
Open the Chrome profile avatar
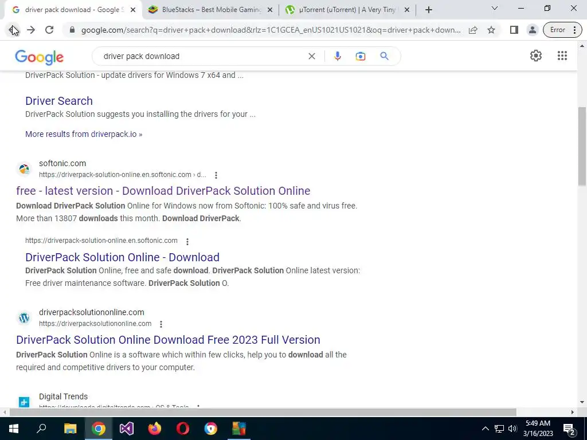[533, 30]
